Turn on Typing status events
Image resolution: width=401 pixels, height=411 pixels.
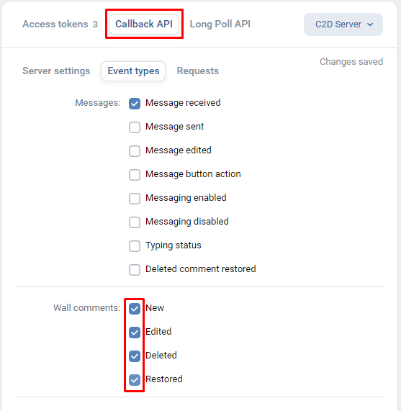pyautogui.click(x=135, y=246)
